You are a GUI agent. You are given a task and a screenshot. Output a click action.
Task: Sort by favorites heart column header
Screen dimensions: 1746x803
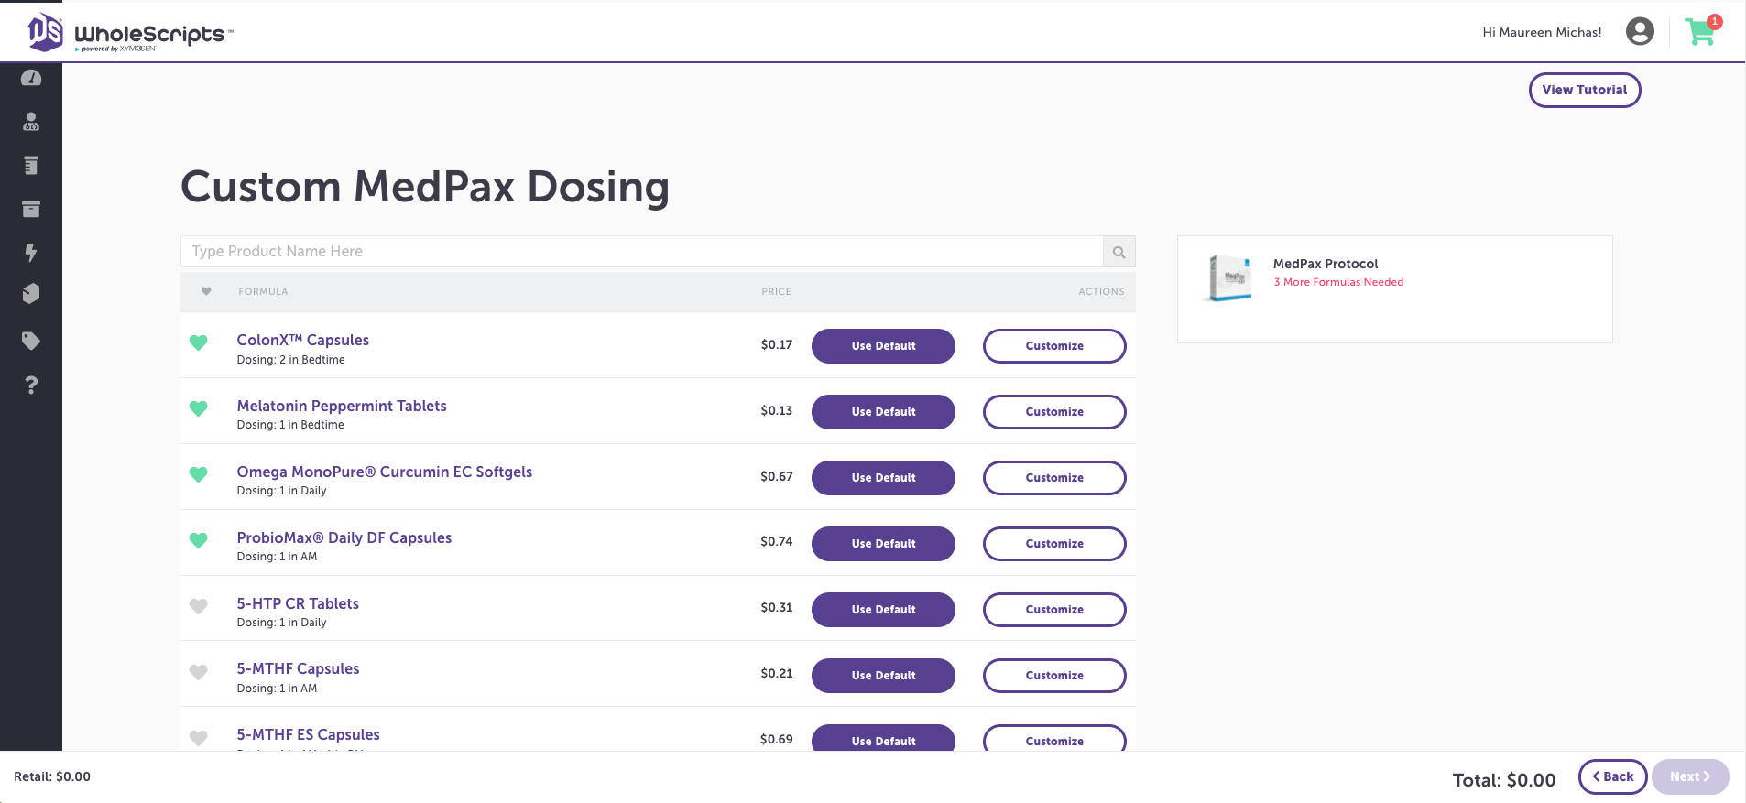coord(206,291)
